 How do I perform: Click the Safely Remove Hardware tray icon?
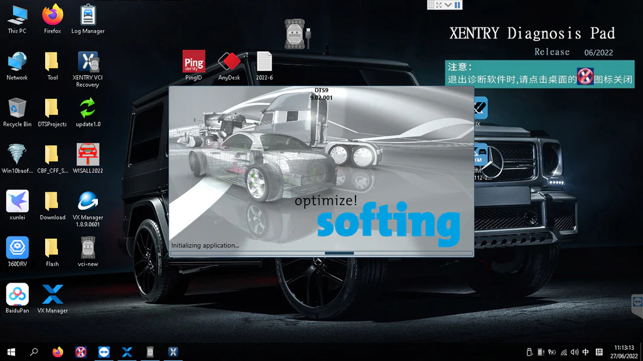(x=529, y=352)
